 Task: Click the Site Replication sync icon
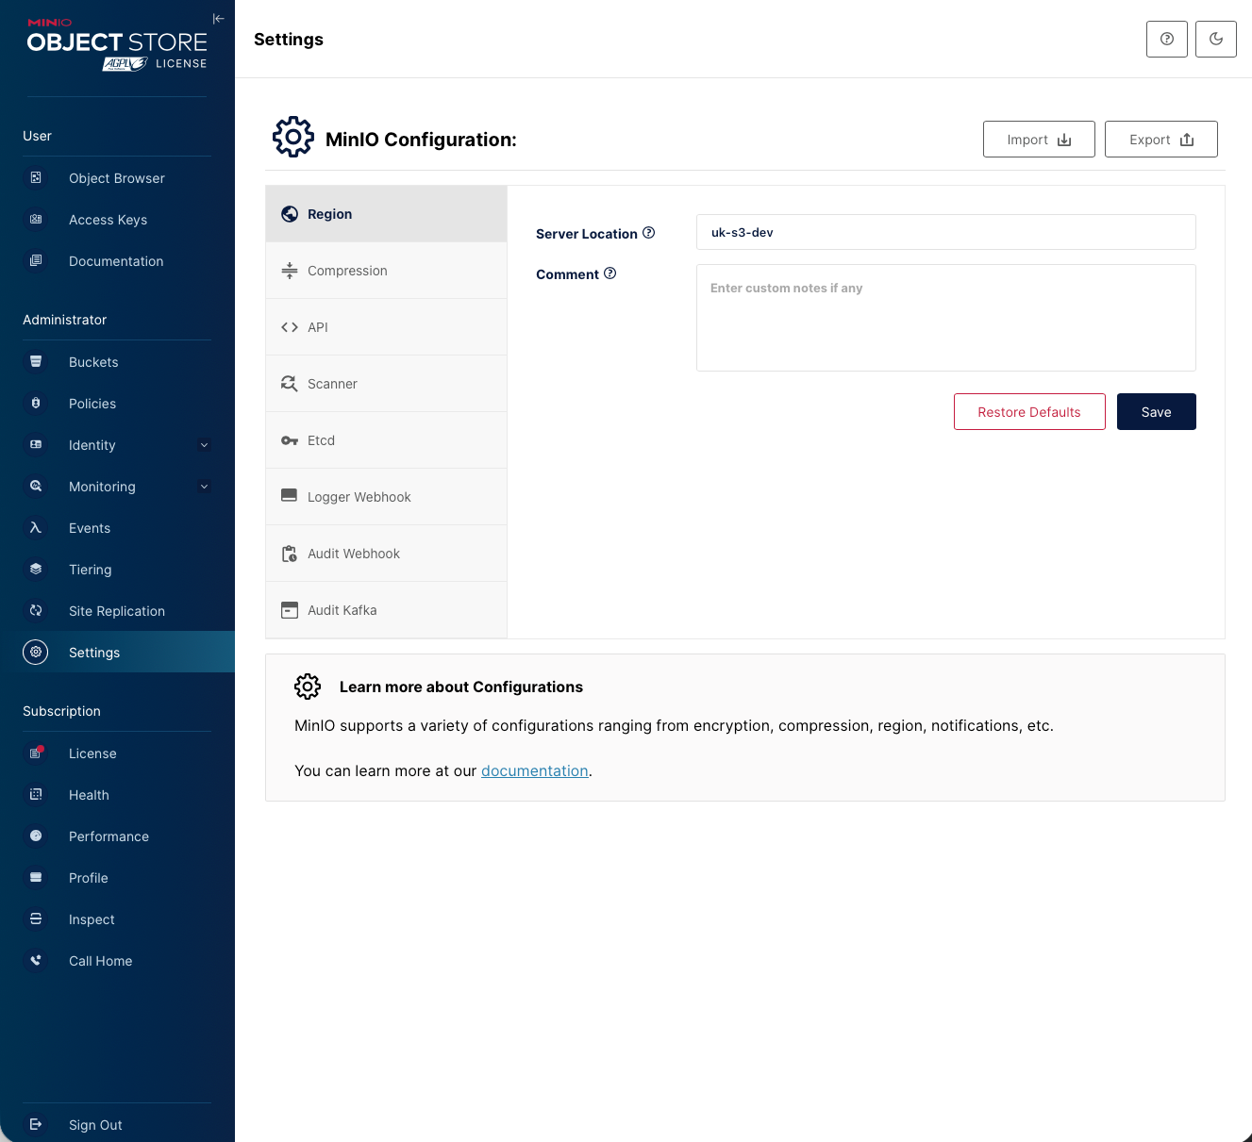tap(36, 611)
